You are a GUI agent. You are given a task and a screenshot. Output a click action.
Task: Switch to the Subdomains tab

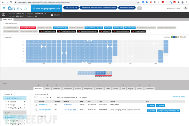point(68,89)
